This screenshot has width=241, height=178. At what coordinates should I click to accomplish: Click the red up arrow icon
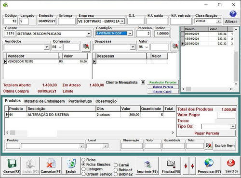tap(192, 166)
